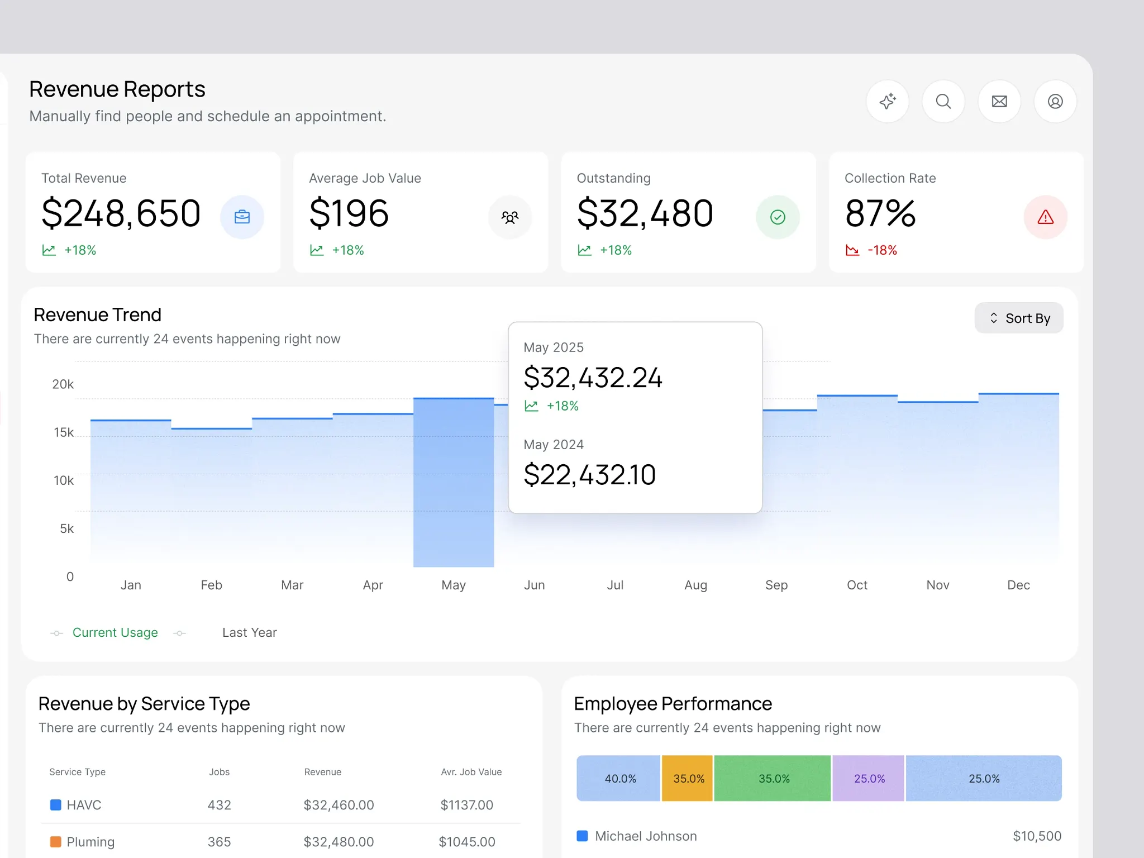Open the AI assistant sparkle icon
The width and height of the screenshot is (1144, 858).
[x=888, y=102]
